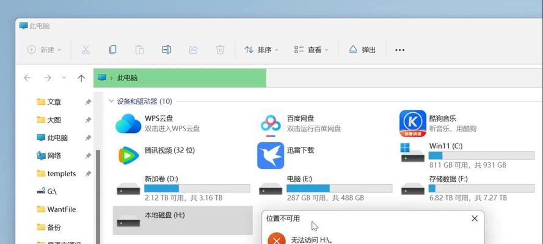Screen dimensions: 543x244
Task: Select 网络 in the sidebar
Action: [48, 156]
